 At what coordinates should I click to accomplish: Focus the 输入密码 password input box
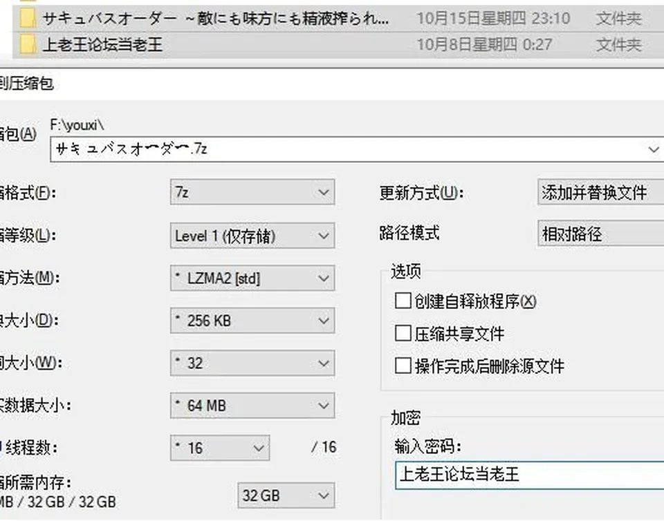[x=529, y=475]
